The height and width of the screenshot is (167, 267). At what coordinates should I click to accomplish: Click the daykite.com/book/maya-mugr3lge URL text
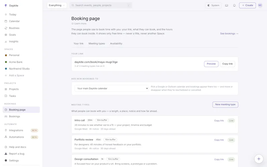tap(96, 62)
